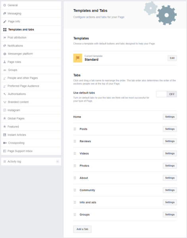Open Settings for the Home tab
The height and width of the screenshot is (238, 187).
[x=170, y=117]
